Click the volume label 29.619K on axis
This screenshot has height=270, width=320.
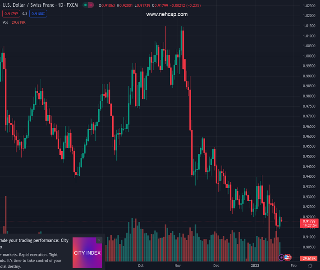309,259
